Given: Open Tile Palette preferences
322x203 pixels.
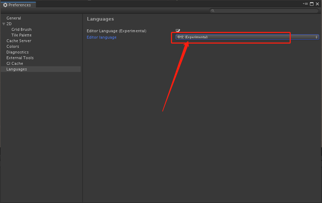Looking at the screenshot, I should click(21, 35).
